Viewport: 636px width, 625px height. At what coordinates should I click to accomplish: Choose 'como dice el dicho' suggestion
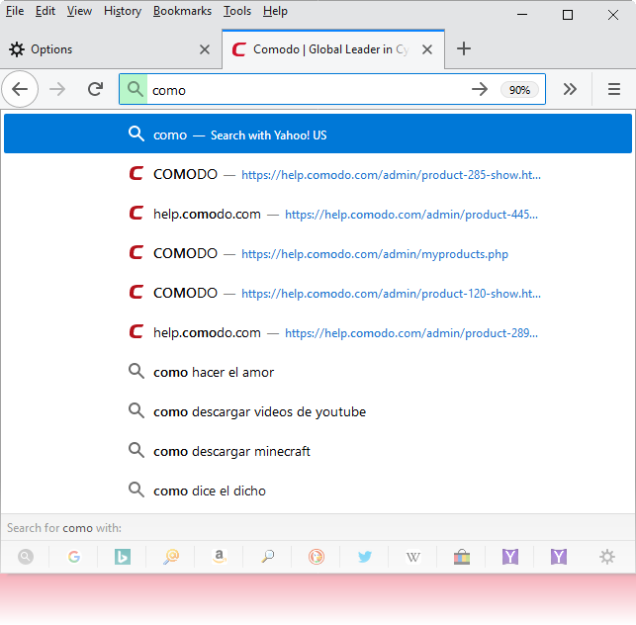tap(318, 491)
